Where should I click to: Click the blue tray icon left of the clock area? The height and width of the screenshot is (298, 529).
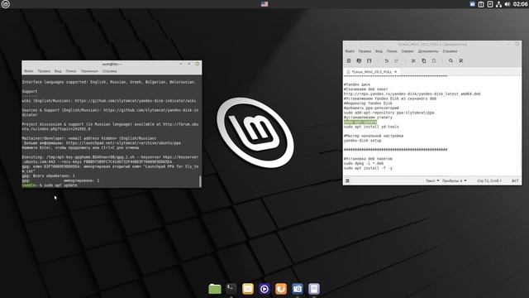tap(472, 4)
